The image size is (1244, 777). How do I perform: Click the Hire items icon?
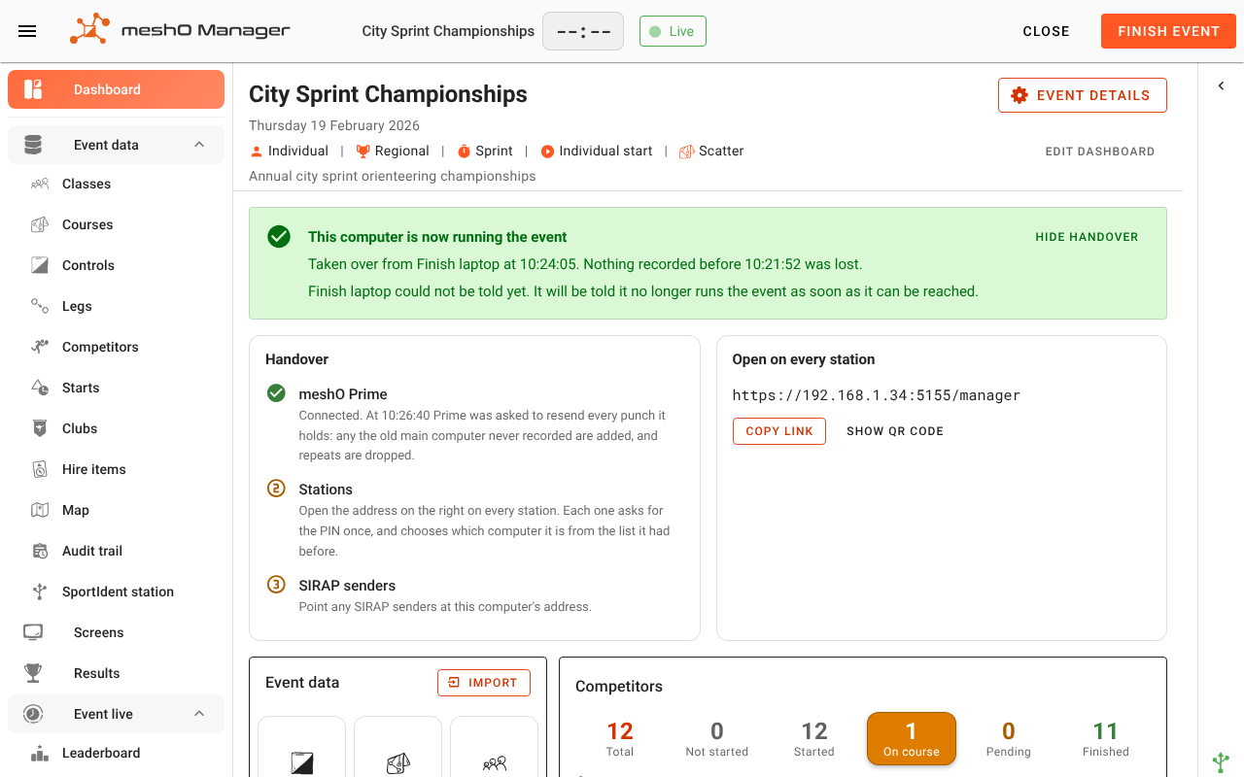coord(40,469)
